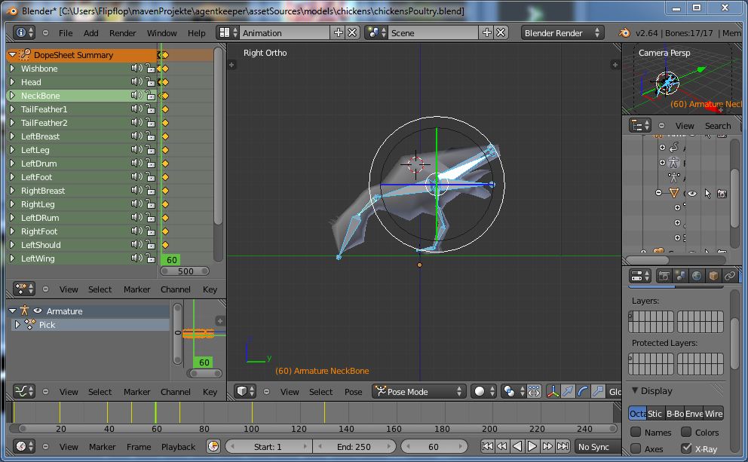
Task: Enable the Names checkbox in Display
Action: point(636,433)
